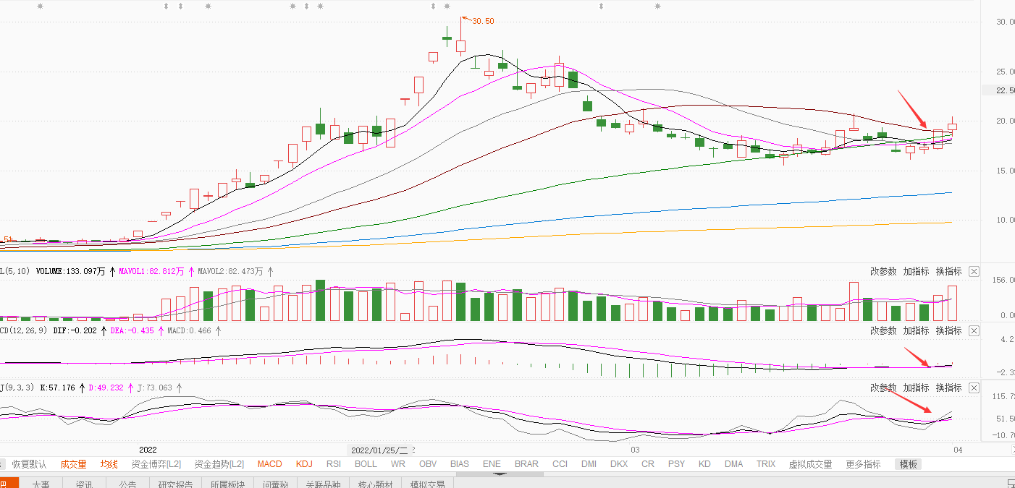Click 换指标 in the KDJ panel
Viewport: 1015px width, 488px height.
tap(948, 388)
